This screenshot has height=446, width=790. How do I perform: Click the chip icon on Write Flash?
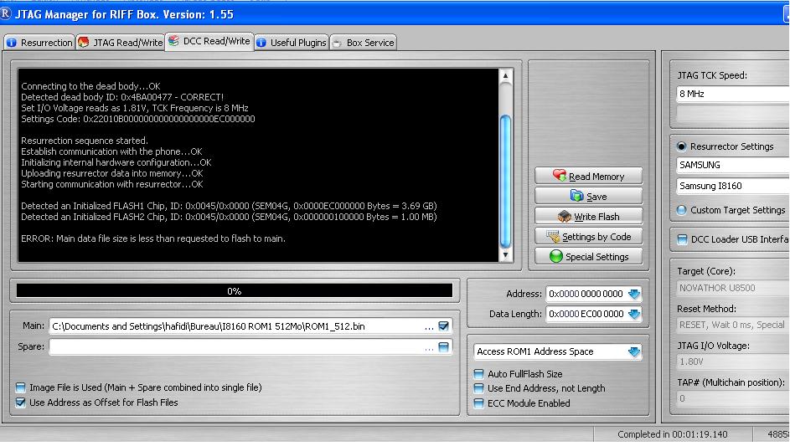(565, 217)
